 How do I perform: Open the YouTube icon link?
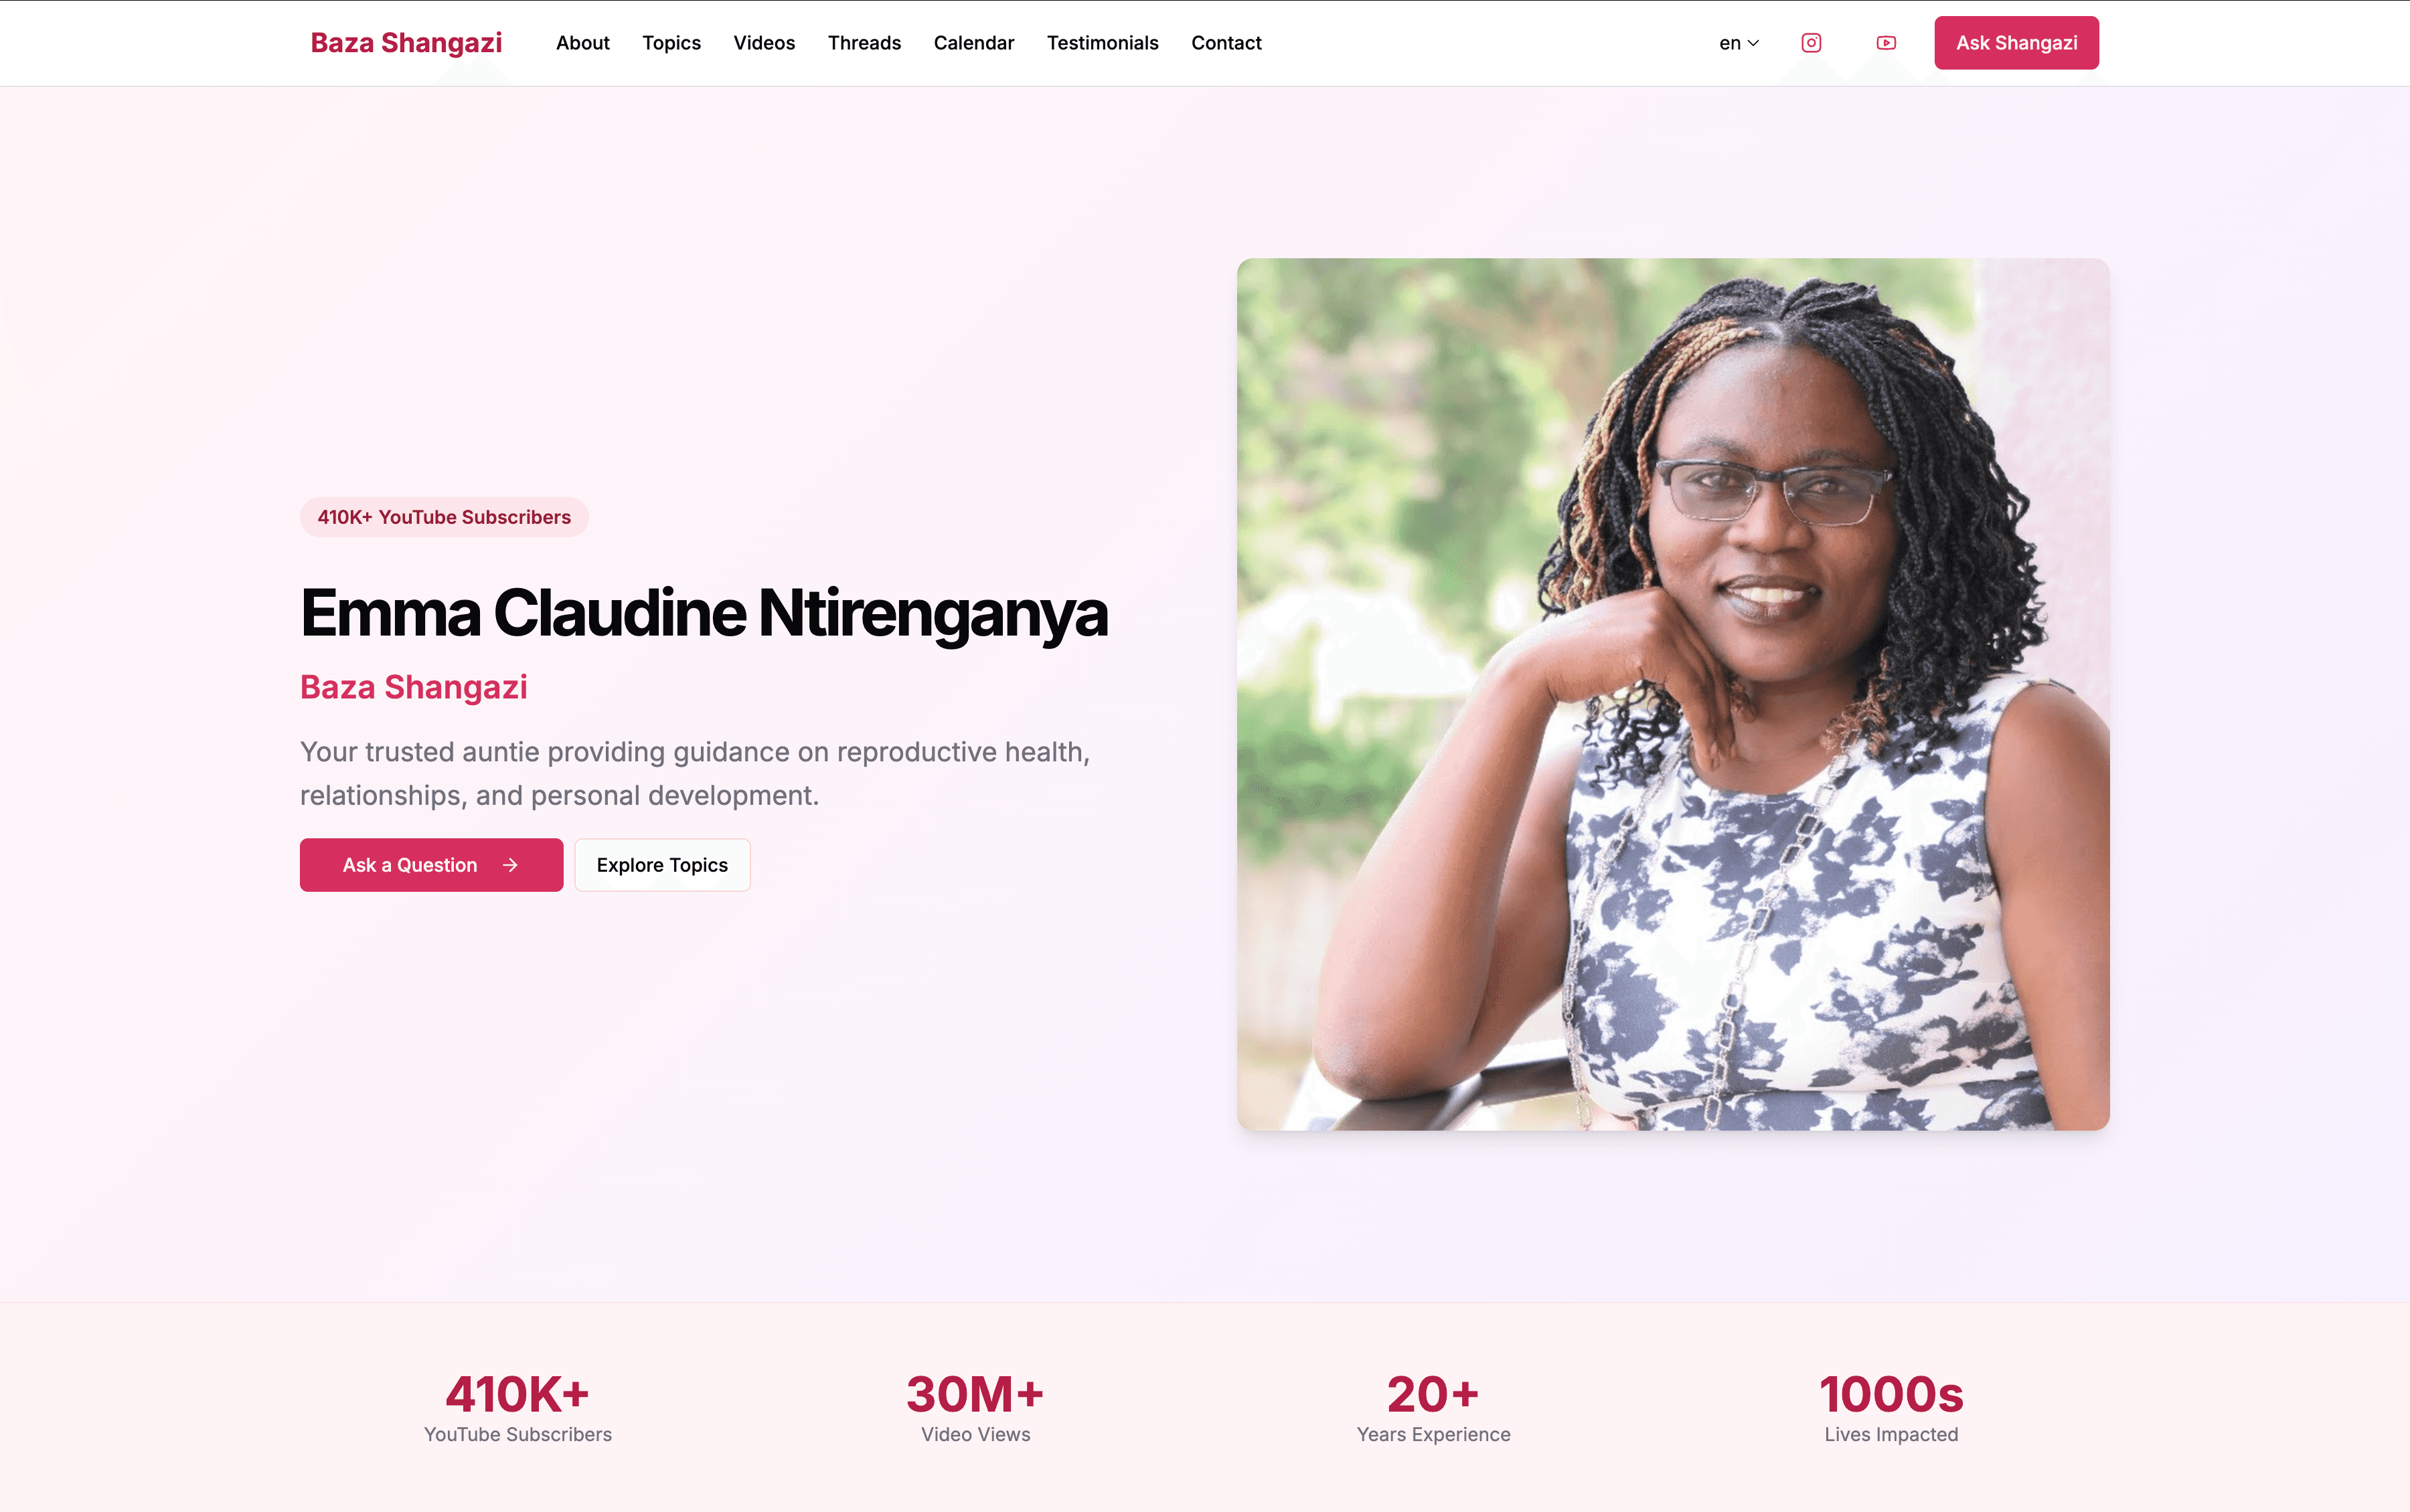(1886, 43)
